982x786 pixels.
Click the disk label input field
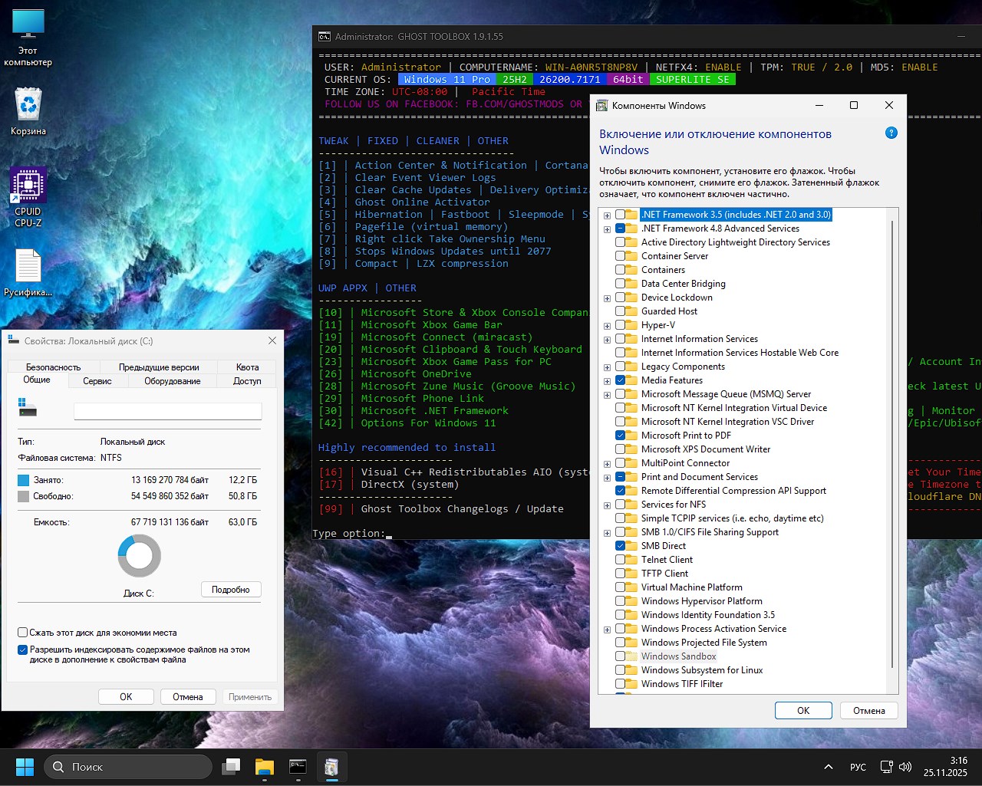167,411
